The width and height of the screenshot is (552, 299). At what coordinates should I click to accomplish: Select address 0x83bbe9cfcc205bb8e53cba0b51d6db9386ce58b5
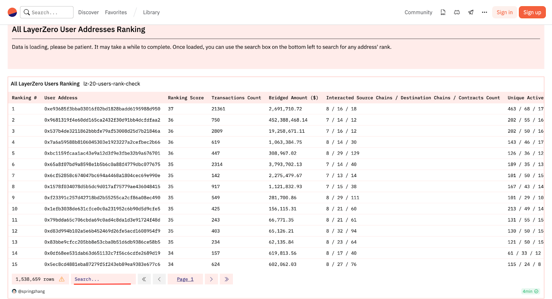pyautogui.click(x=102, y=242)
